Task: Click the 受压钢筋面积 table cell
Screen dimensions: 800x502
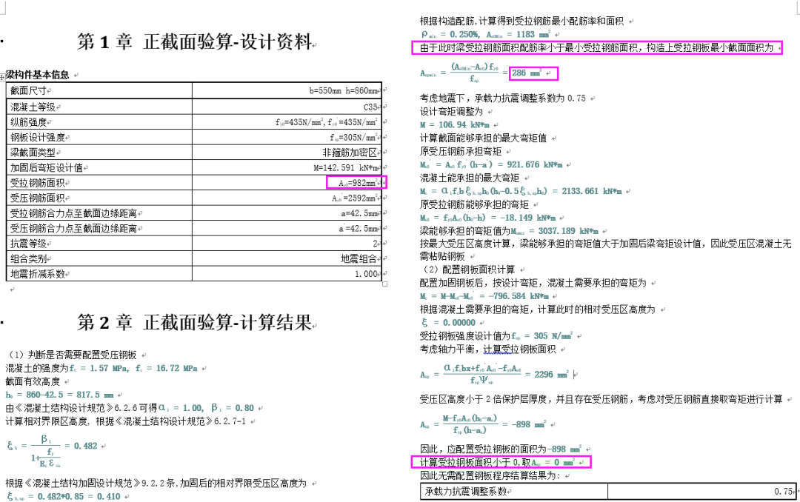Action: (x=99, y=198)
